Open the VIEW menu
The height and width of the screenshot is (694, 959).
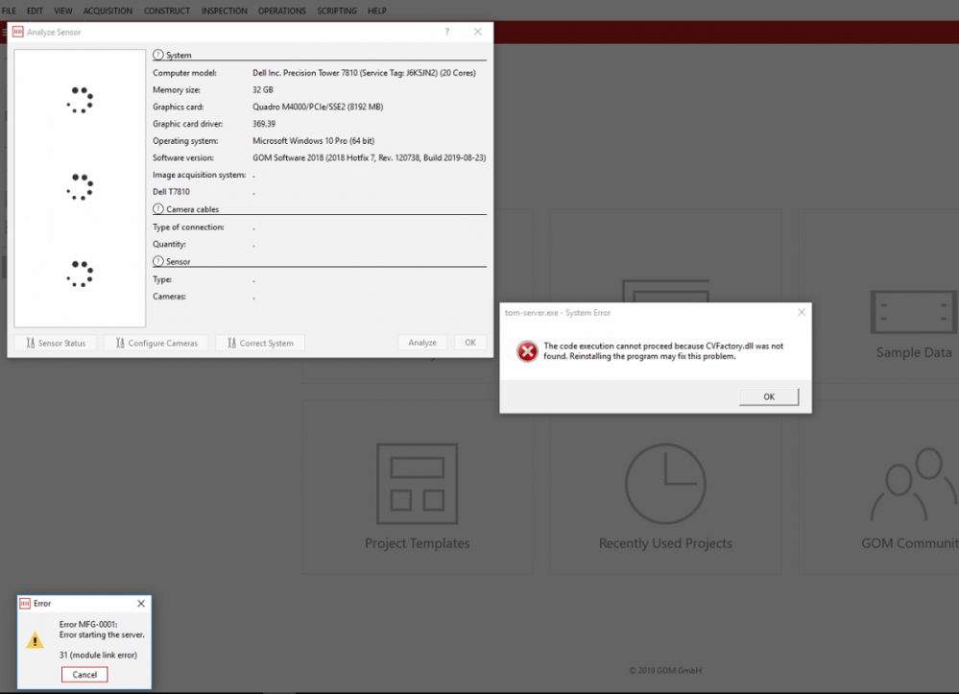coord(63,11)
